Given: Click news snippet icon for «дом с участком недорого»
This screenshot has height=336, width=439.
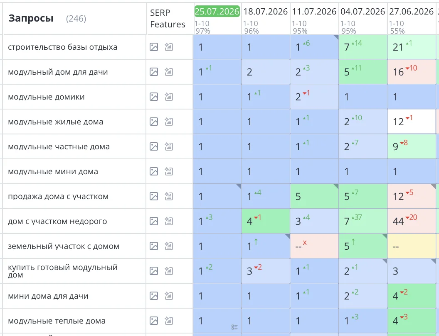Looking at the screenshot, I should (168, 221).
